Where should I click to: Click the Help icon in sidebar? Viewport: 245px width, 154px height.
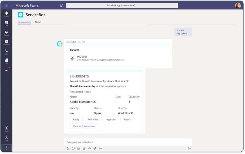6,138
